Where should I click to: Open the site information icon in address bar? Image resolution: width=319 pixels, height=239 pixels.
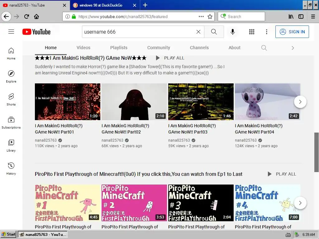67,16
